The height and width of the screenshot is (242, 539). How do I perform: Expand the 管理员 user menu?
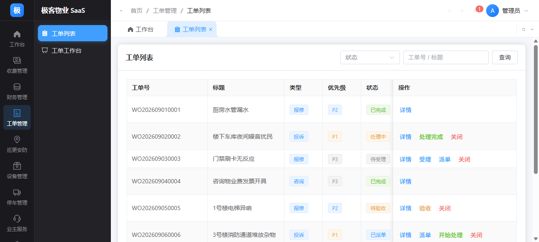507,11
